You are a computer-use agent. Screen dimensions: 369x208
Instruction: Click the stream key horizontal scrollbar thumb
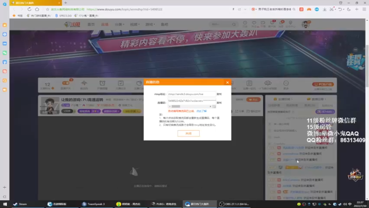point(176,106)
